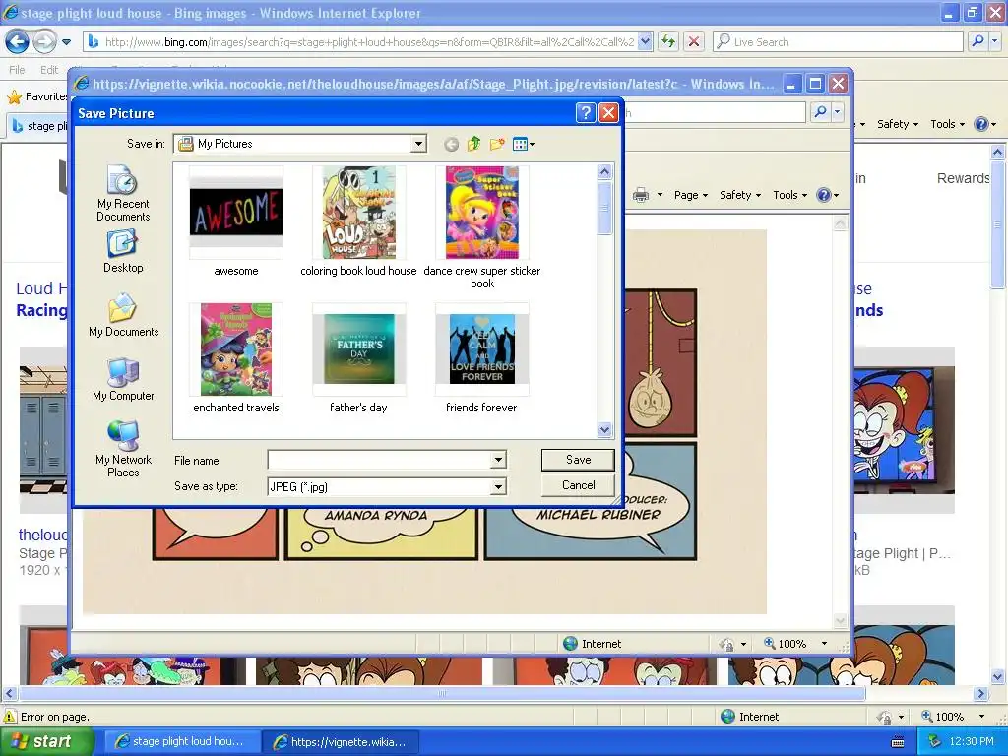Open My Network Places in Save dialog
This screenshot has width=1008, height=756.
point(123,449)
